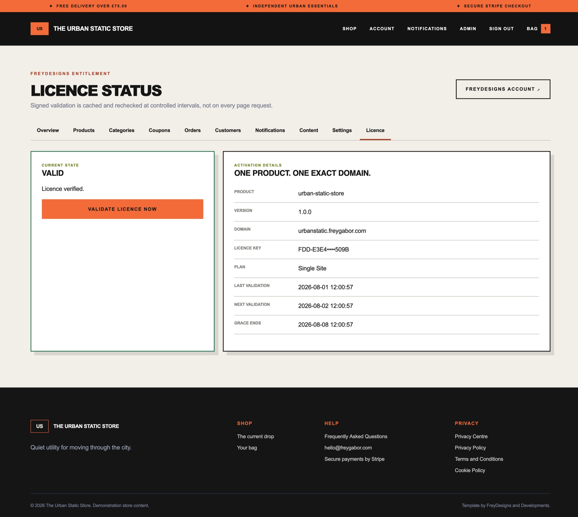The height and width of the screenshot is (517, 578).
Task: Click the Licence verified message
Action: [x=63, y=189]
